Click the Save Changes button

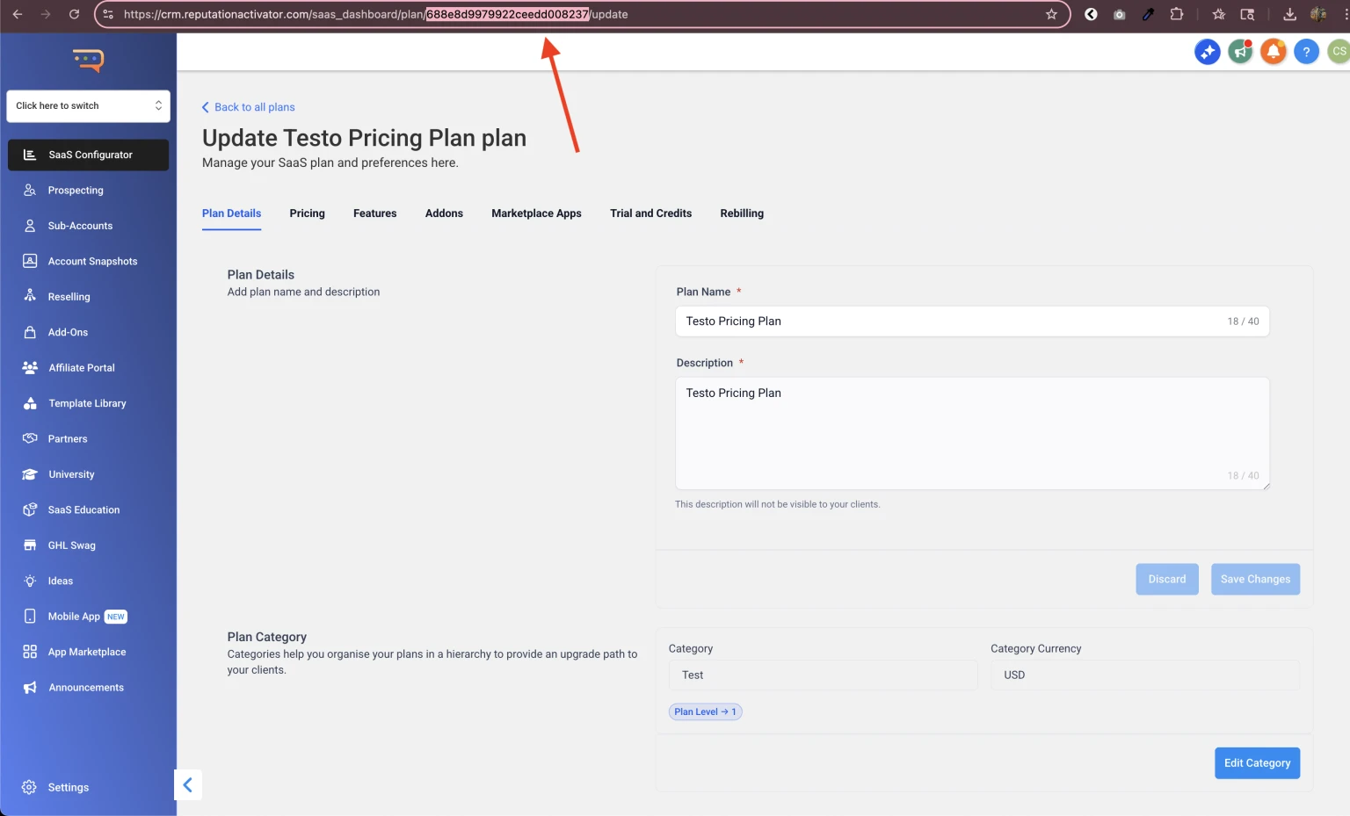1254,580
